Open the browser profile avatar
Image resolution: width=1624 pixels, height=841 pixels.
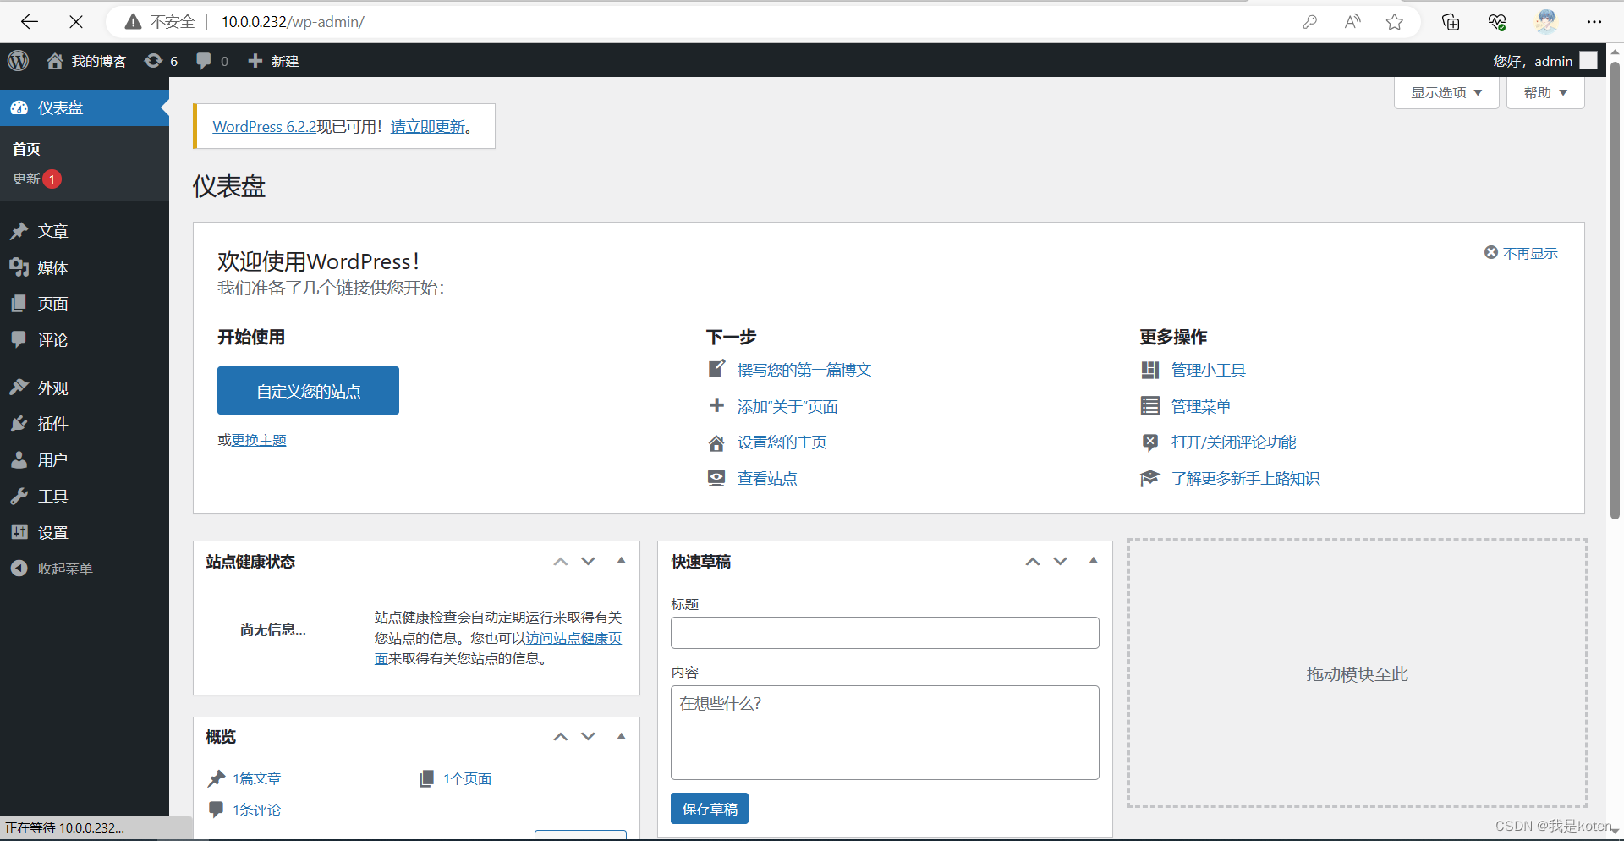pos(1546,22)
